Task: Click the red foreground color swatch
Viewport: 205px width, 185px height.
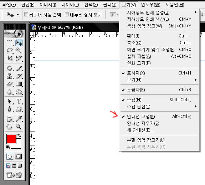Action: (11, 139)
